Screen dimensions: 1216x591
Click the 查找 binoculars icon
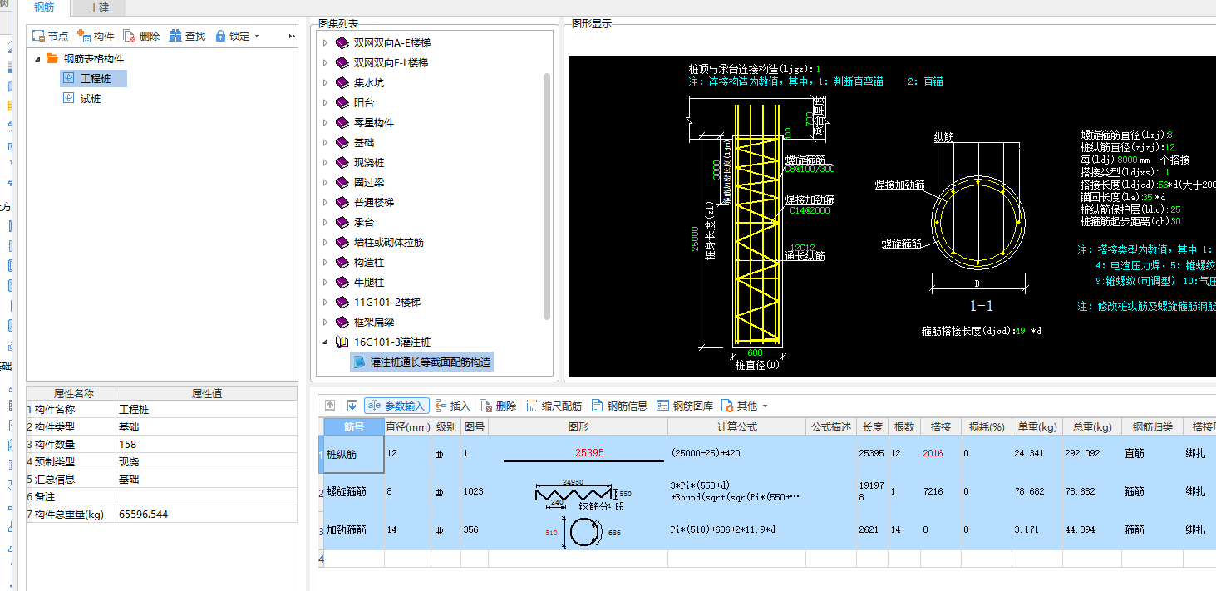(x=175, y=37)
